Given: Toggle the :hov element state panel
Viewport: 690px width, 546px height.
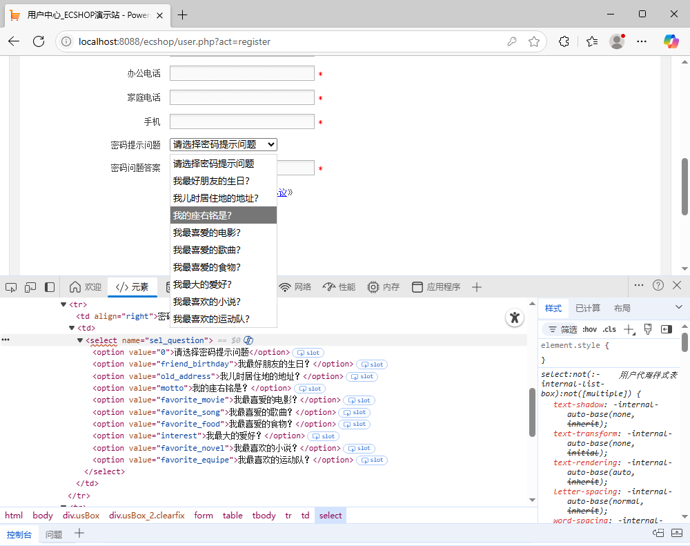Looking at the screenshot, I should (x=590, y=329).
